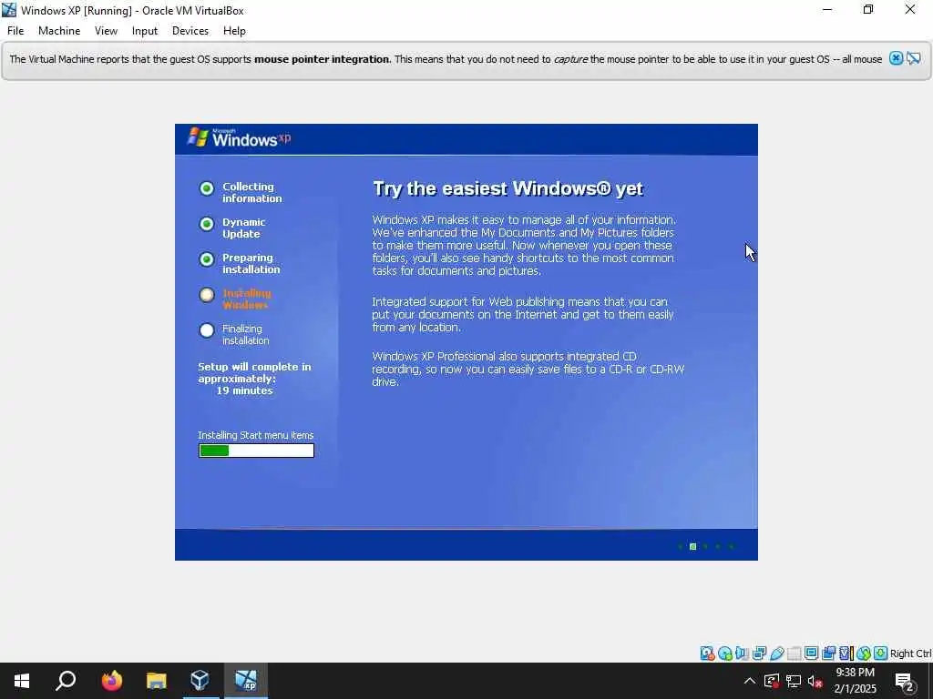This screenshot has width=933, height=699.
Task: Click the Finalizing installation step indicator
Action: pyautogui.click(x=207, y=330)
